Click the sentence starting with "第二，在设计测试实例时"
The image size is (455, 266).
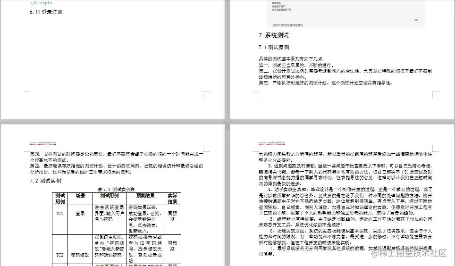tap(345, 74)
